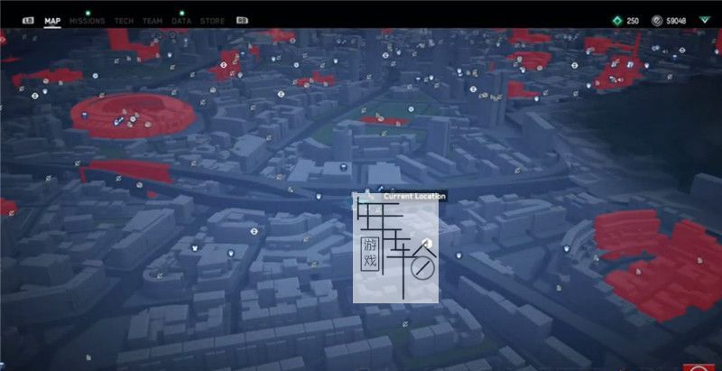
Task: Click the green notification dot above DATA
Action: point(181,13)
